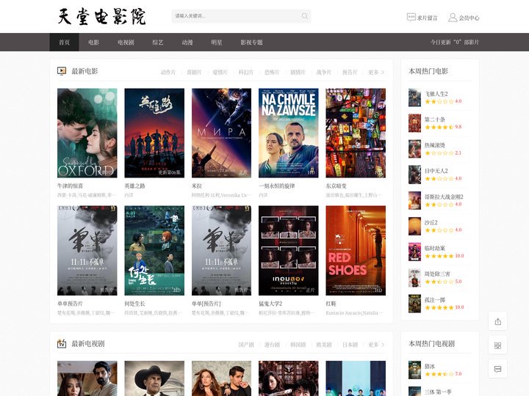Open the 何处生长 movie poster
This screenshot has height=396, width=529.
point(154,251)
